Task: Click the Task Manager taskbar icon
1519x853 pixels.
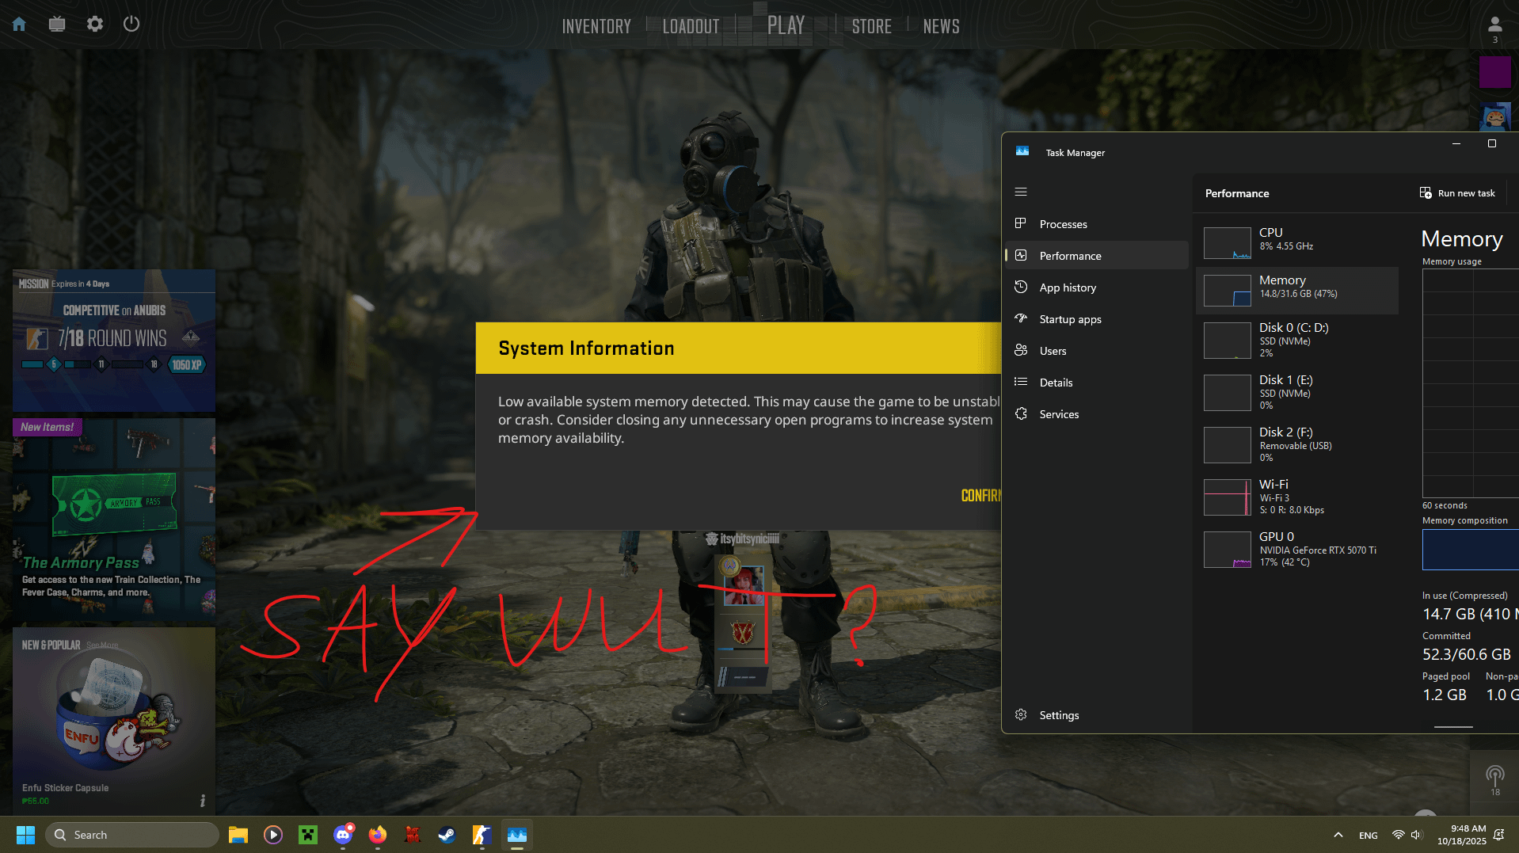Action: [x=517, y=835]
